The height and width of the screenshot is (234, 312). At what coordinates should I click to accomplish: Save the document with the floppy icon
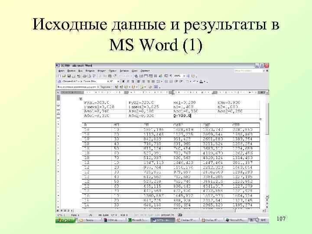[x=69, y=76]
